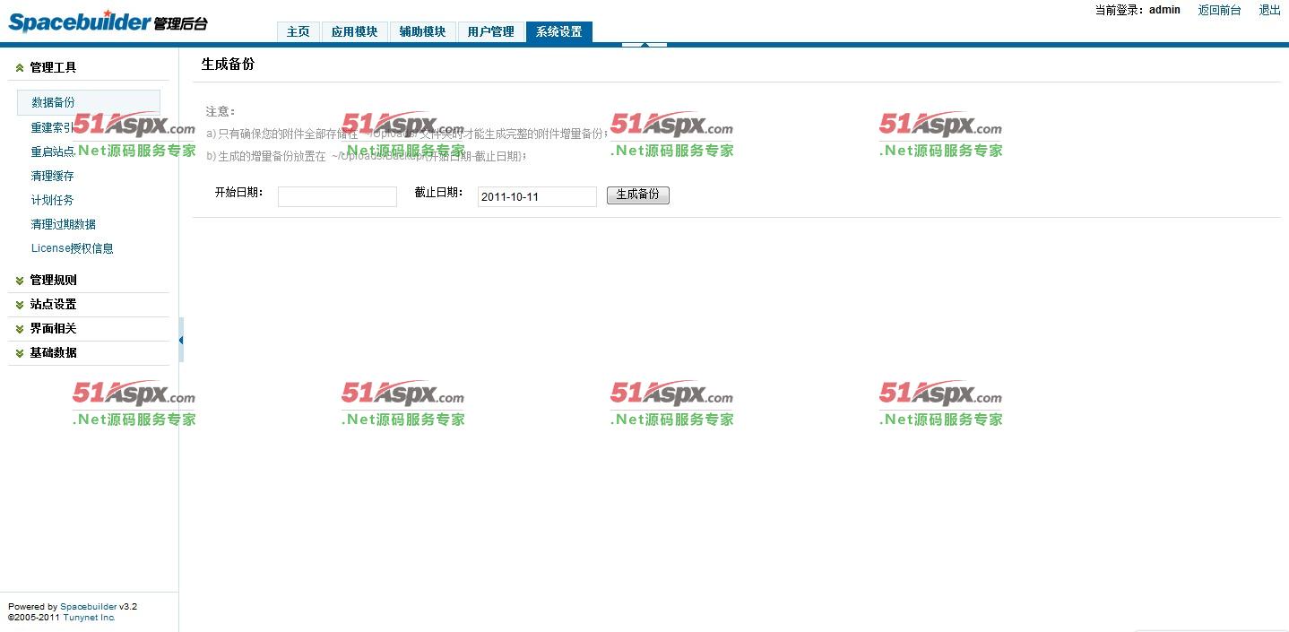Click the 截止日期 label
The width and height of the screenshot is (1289, 632).
click(439, 193)
